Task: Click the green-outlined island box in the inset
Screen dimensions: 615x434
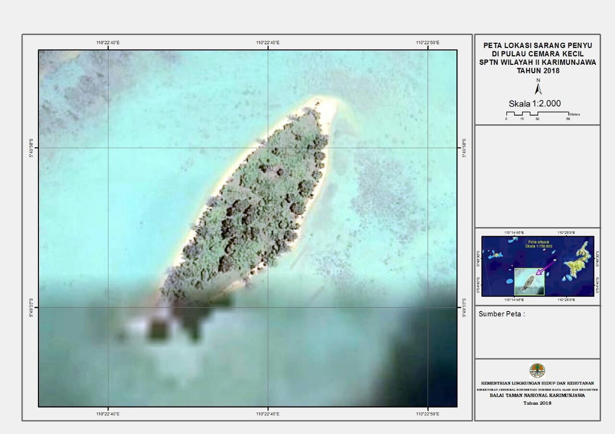Action: pyautogui.click(x=529, y=281)
